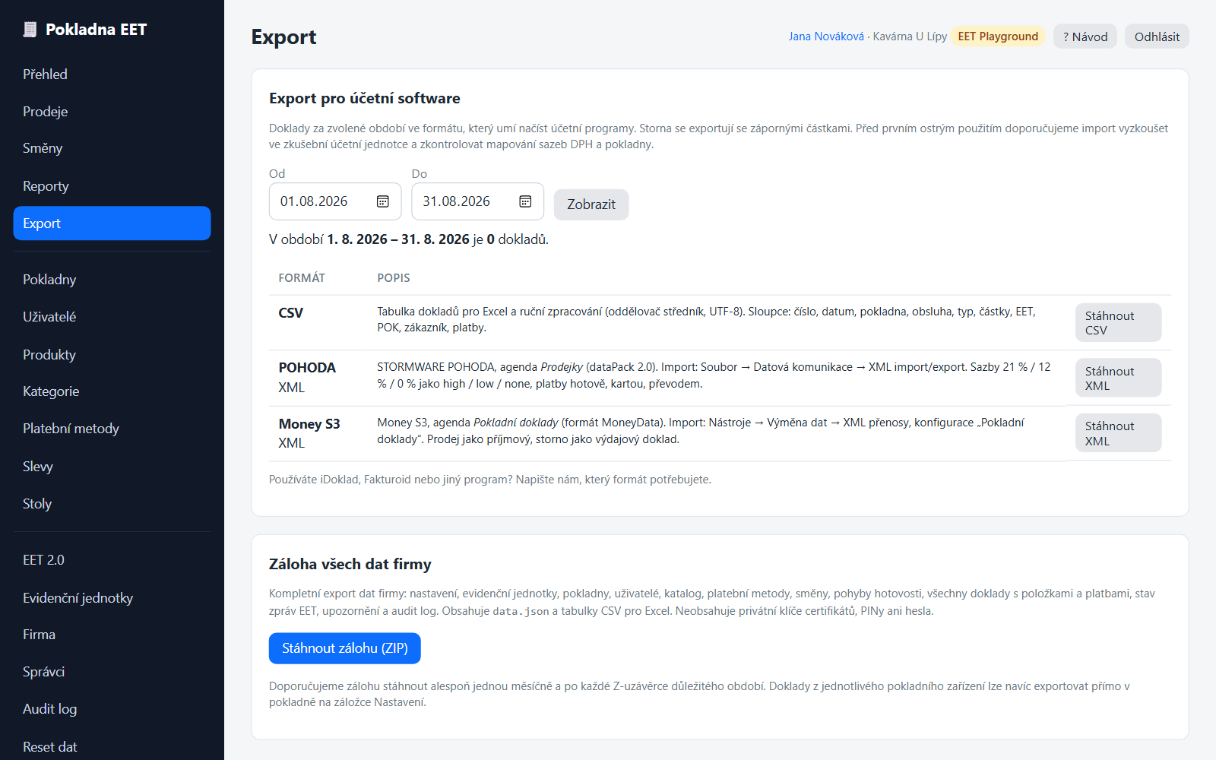Download the Money S3 XML export
Image resolution: width=1216 pixels, height=760 pixels.
pos(1118,433)
